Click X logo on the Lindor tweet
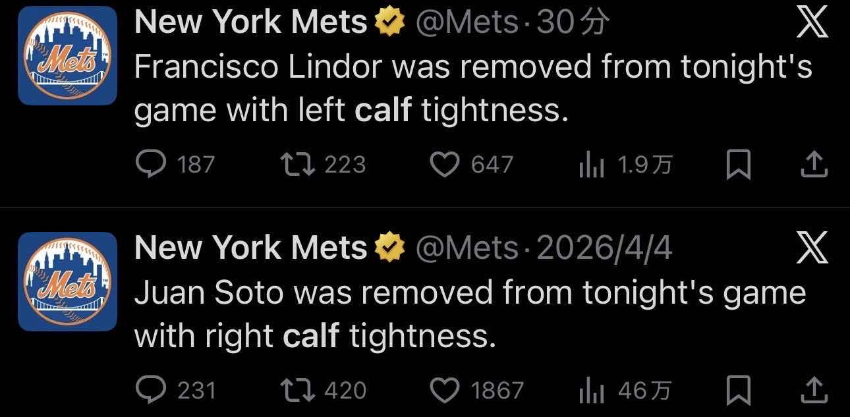 (x=812, y=24)
